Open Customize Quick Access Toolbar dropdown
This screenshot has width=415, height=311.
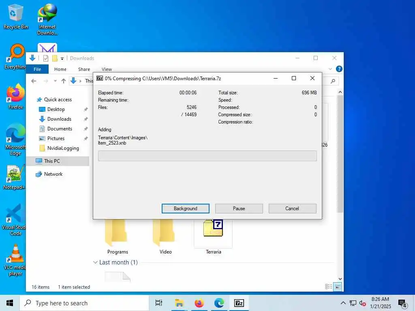pos(62,58)
